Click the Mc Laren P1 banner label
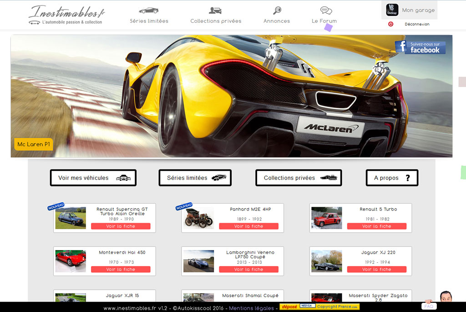The width and height of the screenshot is (466, 312). (34, 144)
